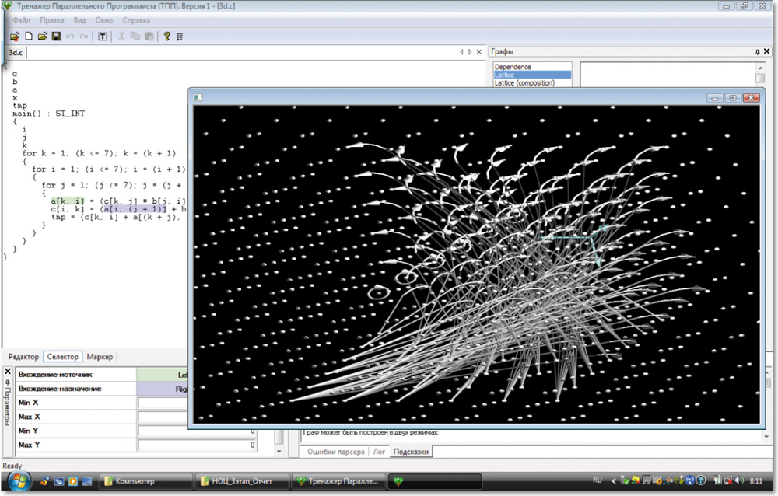This screenshot has width=778, height=496.
Task: Click the Undo arrow icon
Action: pos(70,37)
